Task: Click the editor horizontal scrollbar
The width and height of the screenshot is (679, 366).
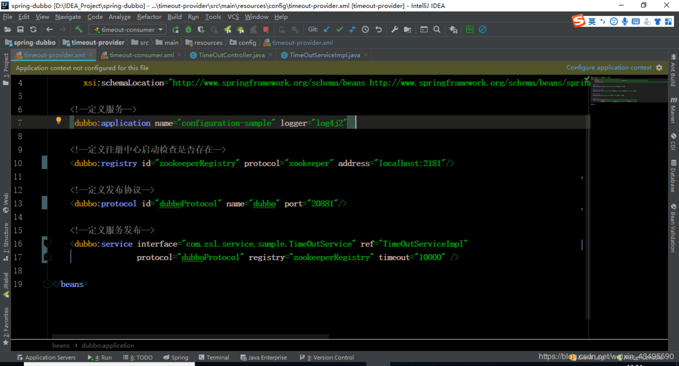Action: (190, 336)
